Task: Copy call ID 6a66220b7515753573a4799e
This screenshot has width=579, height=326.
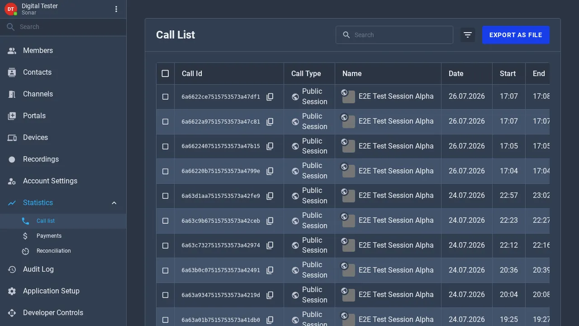Action: [270, 171]
